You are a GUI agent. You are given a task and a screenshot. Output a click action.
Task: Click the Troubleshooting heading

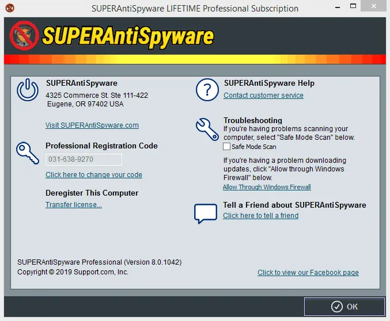[x=253, y=120]
